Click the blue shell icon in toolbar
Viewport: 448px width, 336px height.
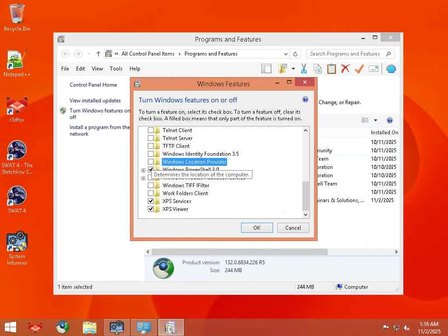(x=391, y=69)
